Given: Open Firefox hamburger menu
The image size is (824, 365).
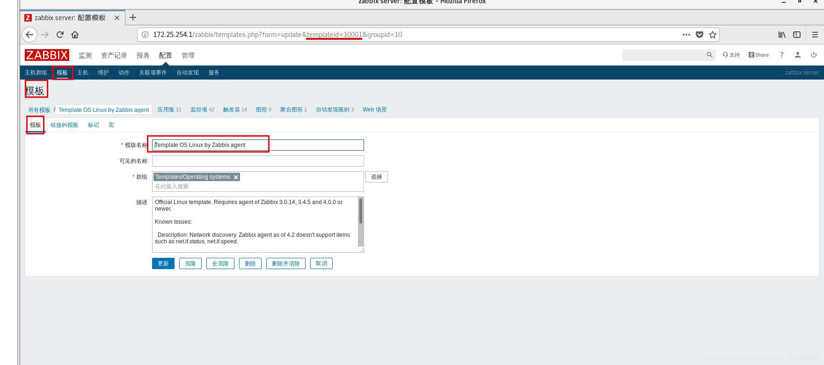Looking at the screenshot, I should [x=815, y=35].
